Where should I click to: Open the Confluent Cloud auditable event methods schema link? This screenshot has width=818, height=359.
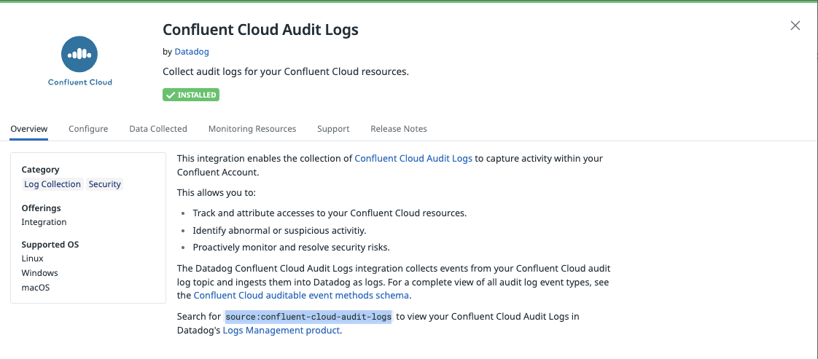pyautogui.click(x=301, y=296)
